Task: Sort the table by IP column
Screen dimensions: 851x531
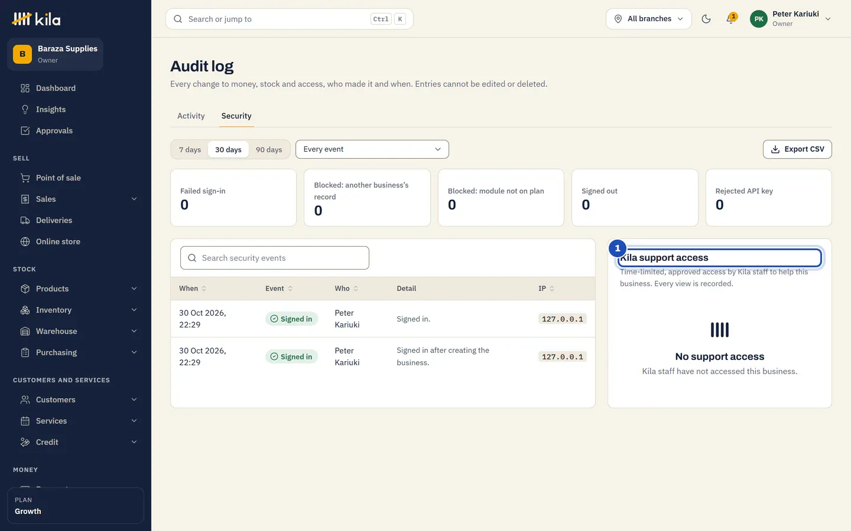Action: (x=547, y=289)
